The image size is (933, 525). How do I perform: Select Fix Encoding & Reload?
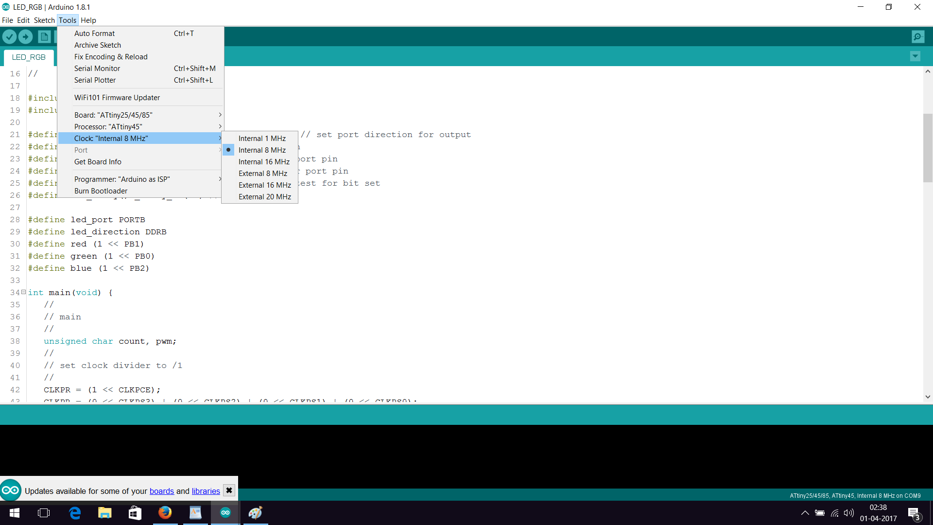(x=140, y=57)
